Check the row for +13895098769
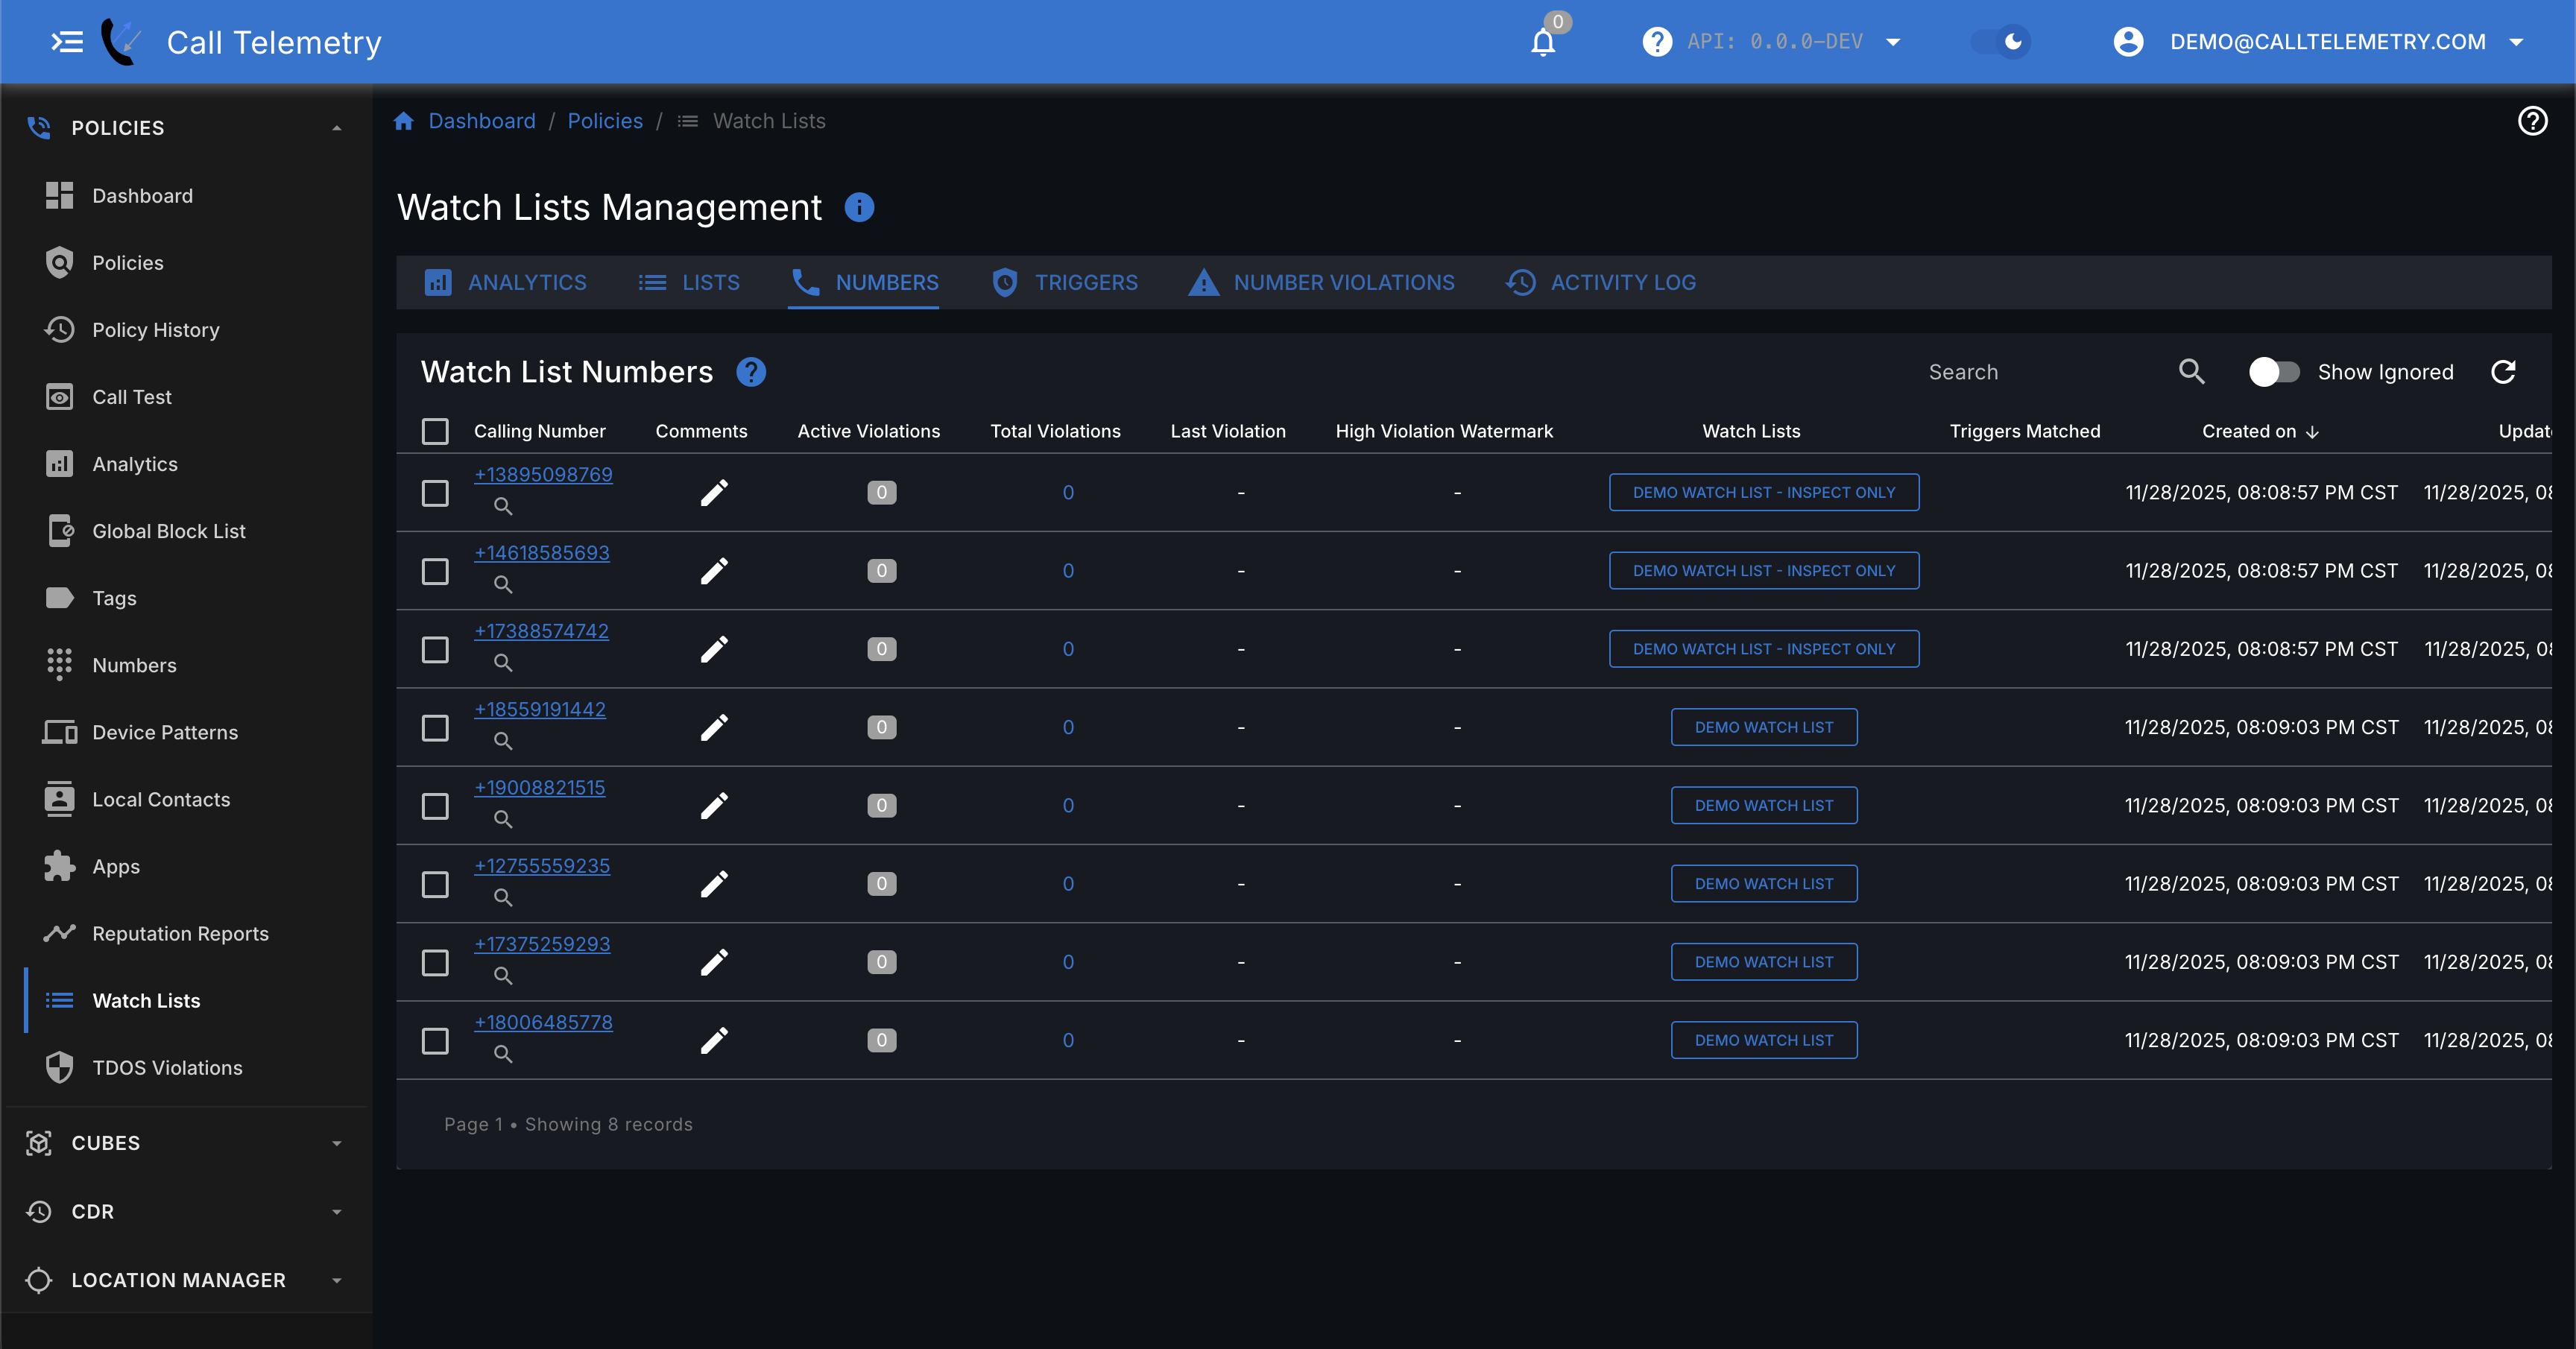The height and width of the screenshot is (1349, 2576). (435, 493)
